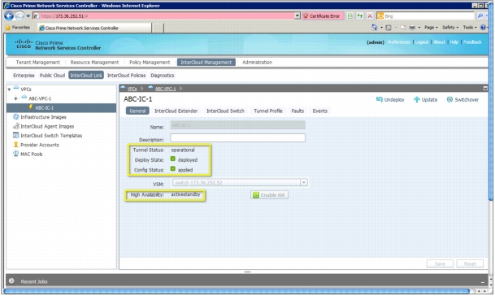
Task: Open the IE Page menu dropdown
Action: coord(431,28)
